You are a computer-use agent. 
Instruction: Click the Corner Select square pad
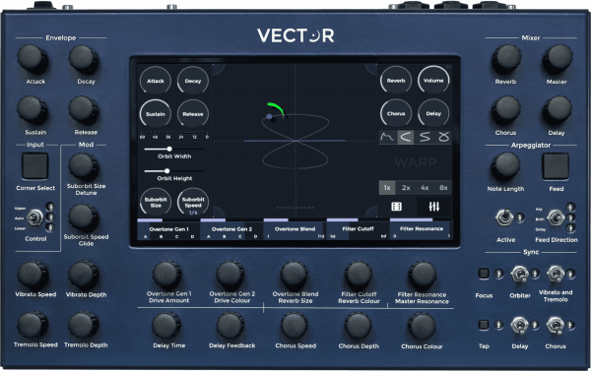coord(35,165)
